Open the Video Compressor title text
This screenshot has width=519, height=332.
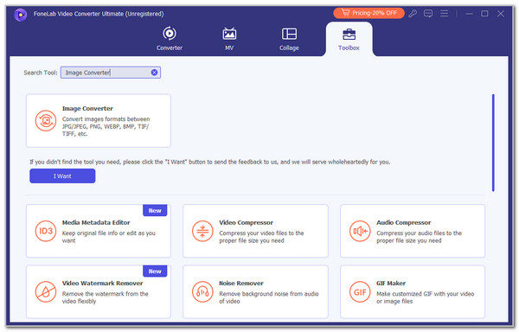click(x=246, y=222)
